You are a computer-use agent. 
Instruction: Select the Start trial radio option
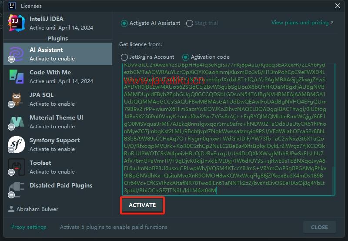(x=190, y=23)
